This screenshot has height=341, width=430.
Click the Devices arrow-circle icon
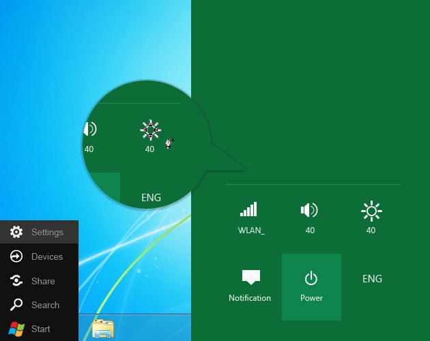tap(16, 256)
